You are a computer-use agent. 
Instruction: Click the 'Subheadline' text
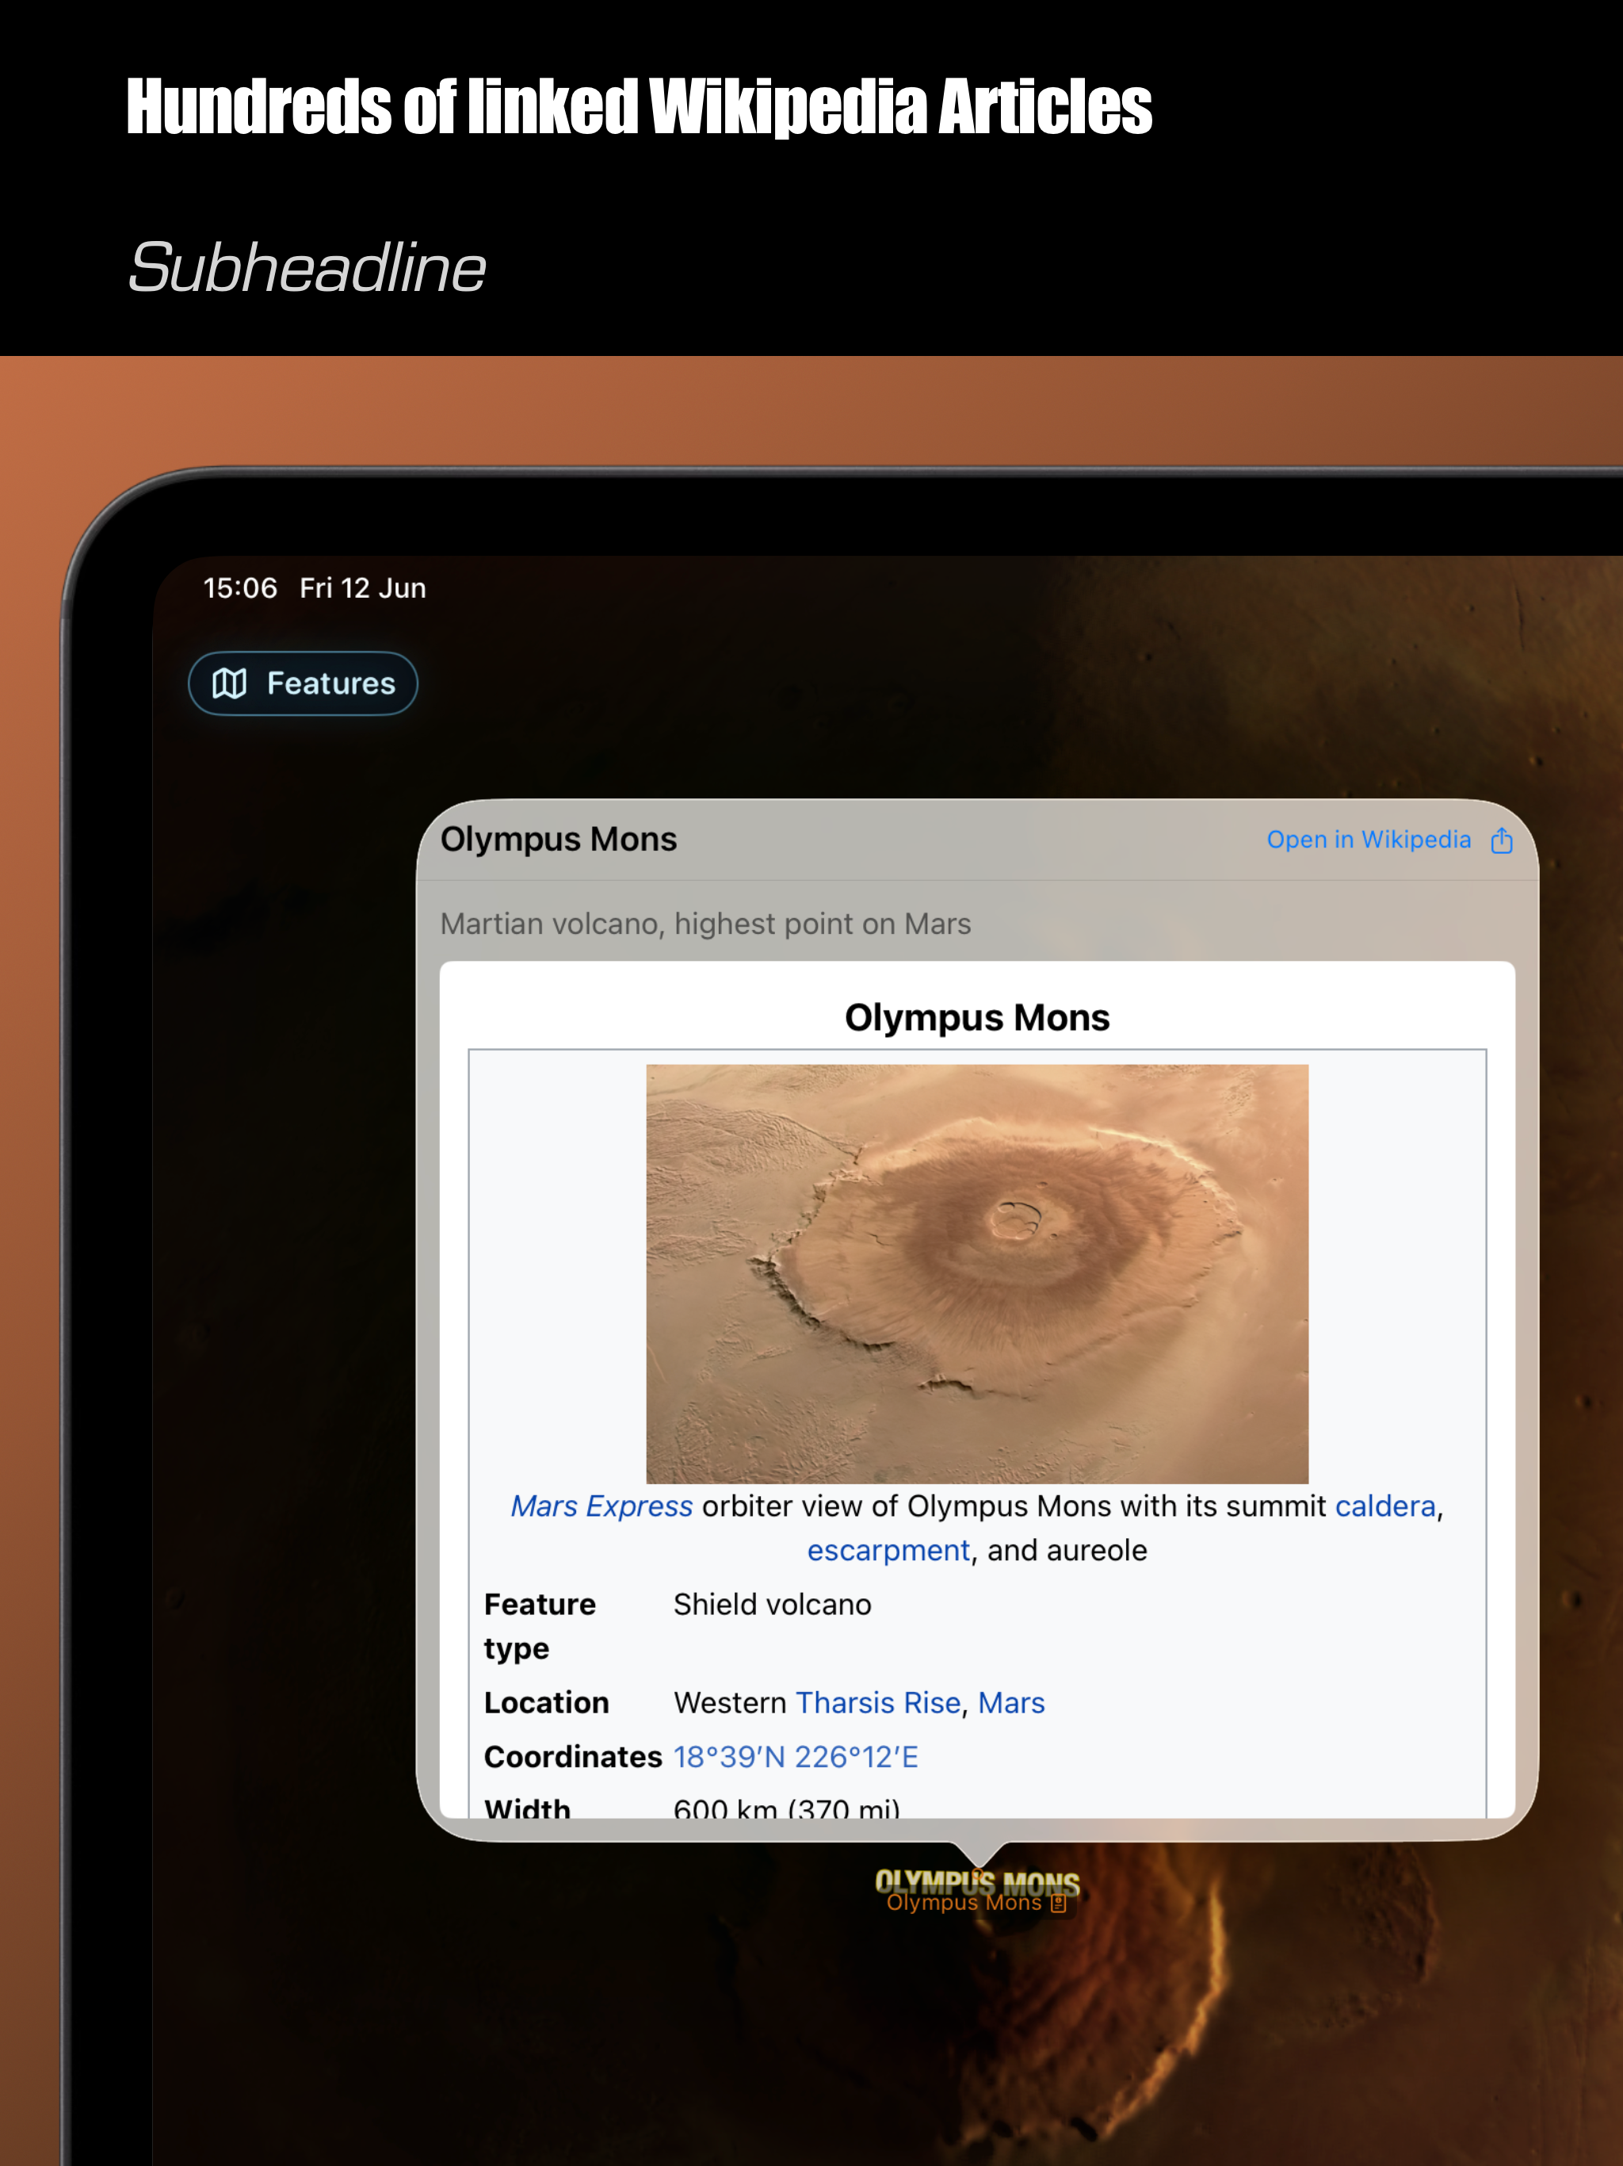pyautogui.click(x=307, y=267)
